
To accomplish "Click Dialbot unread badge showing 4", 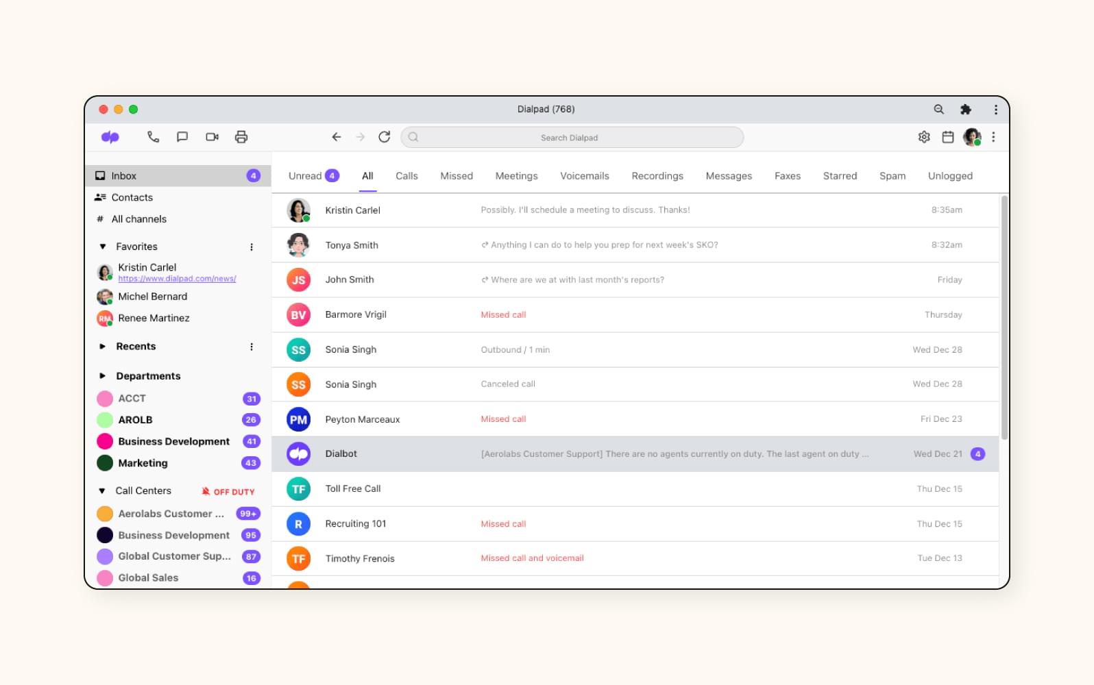I will point(978,454).
